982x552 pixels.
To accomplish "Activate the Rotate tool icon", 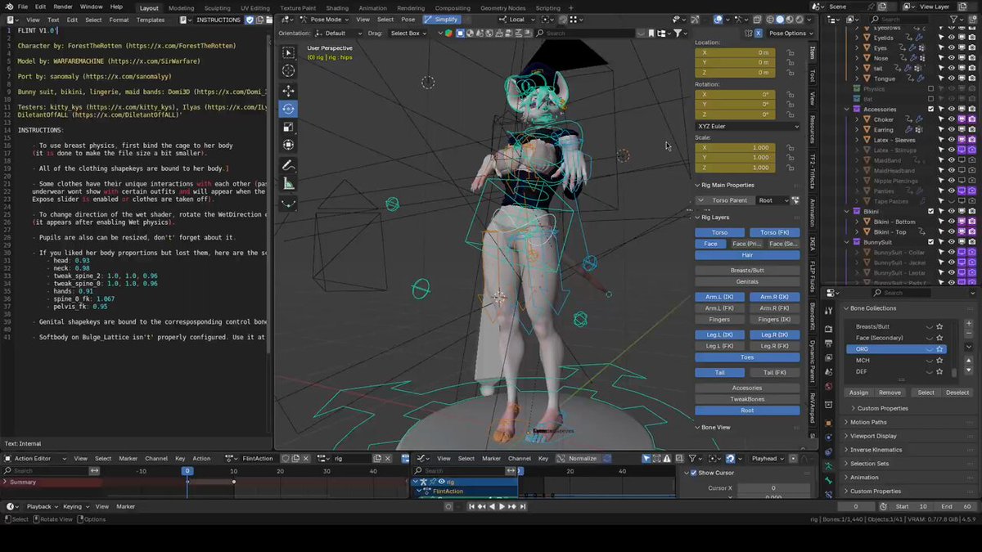I will point(289,109).
